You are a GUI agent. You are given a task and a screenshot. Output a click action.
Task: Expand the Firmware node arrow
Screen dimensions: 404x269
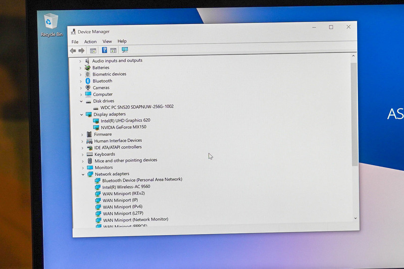[x=82, y=135]
